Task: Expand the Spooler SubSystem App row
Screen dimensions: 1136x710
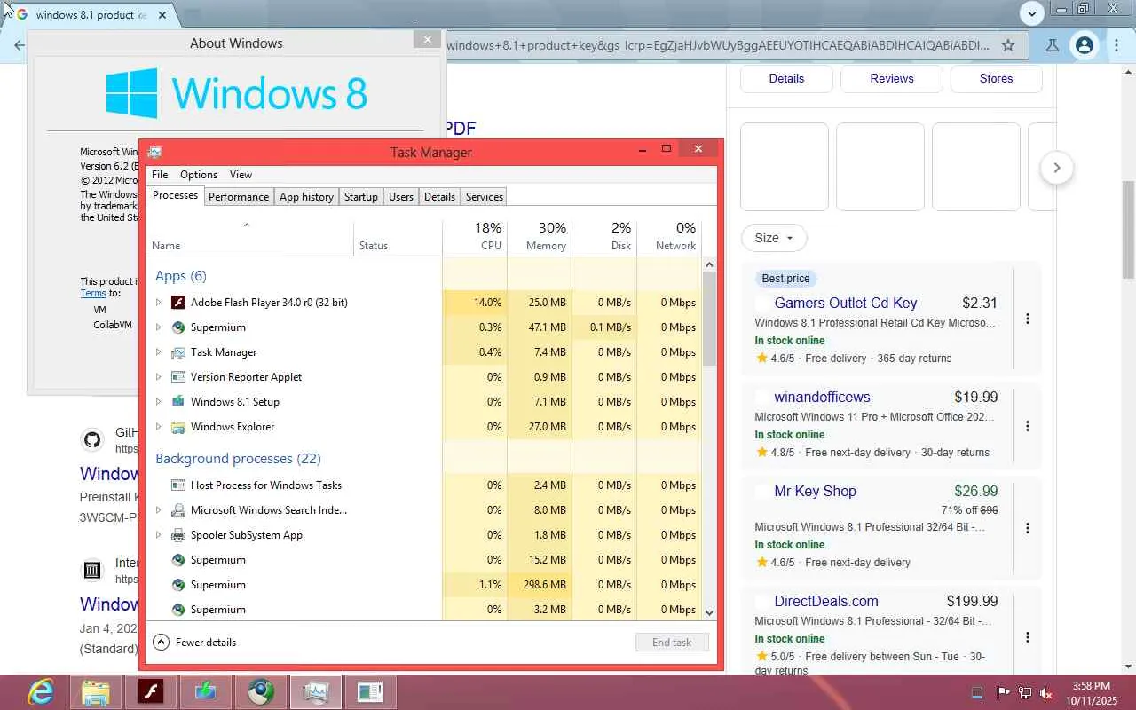Action: [159, 535]
